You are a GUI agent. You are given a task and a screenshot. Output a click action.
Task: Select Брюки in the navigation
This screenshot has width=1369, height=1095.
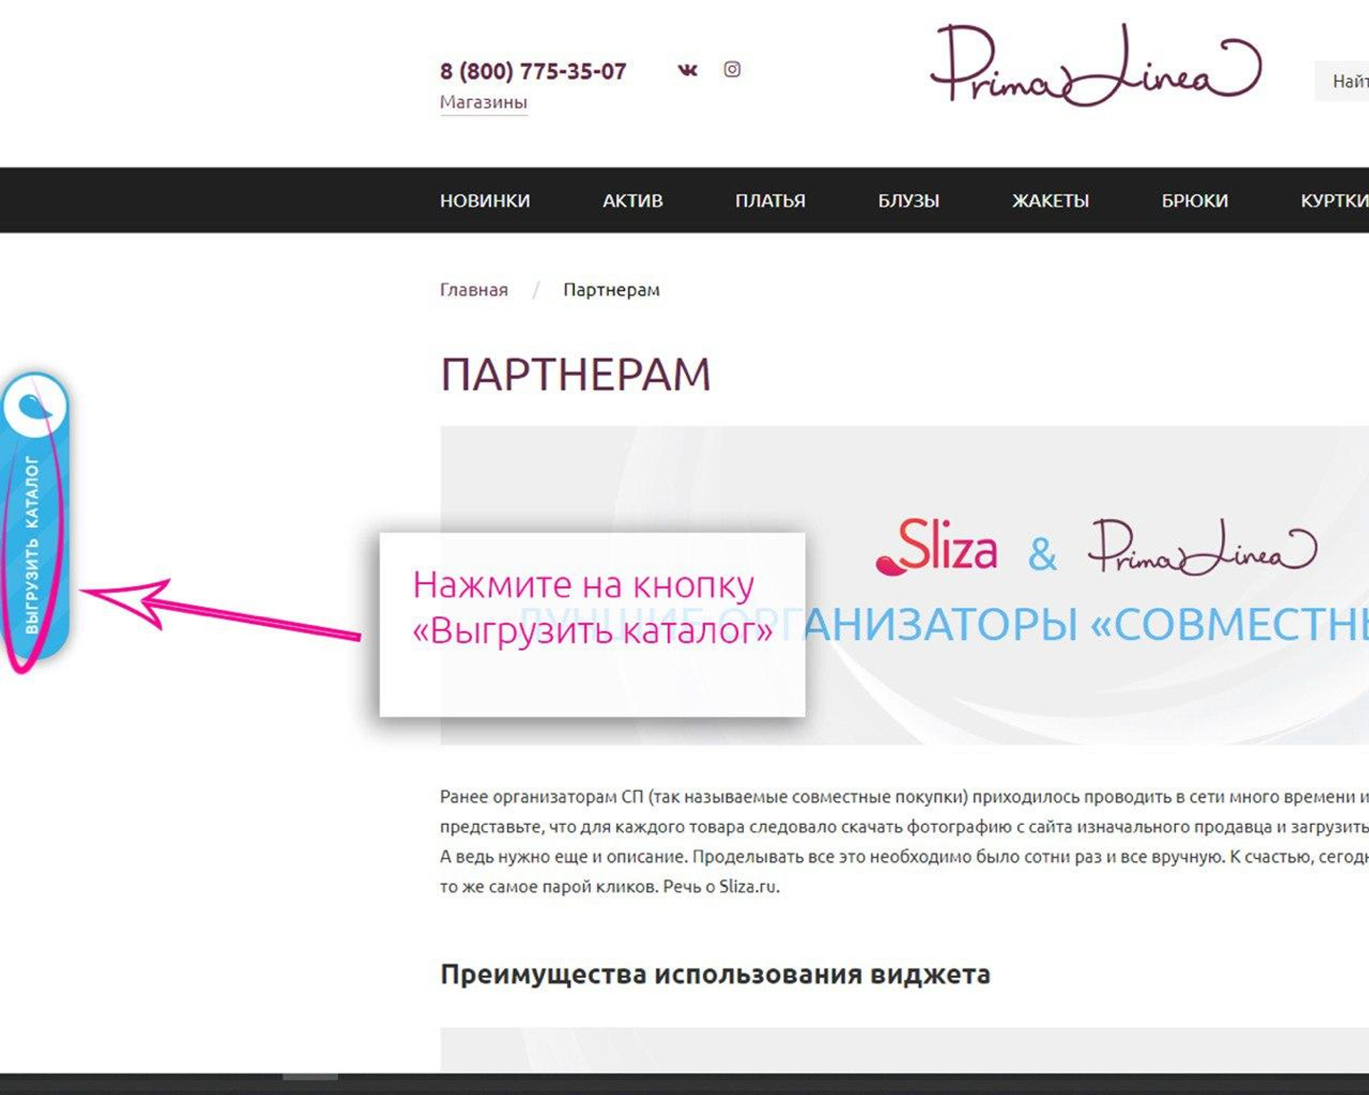point(1194,201)
